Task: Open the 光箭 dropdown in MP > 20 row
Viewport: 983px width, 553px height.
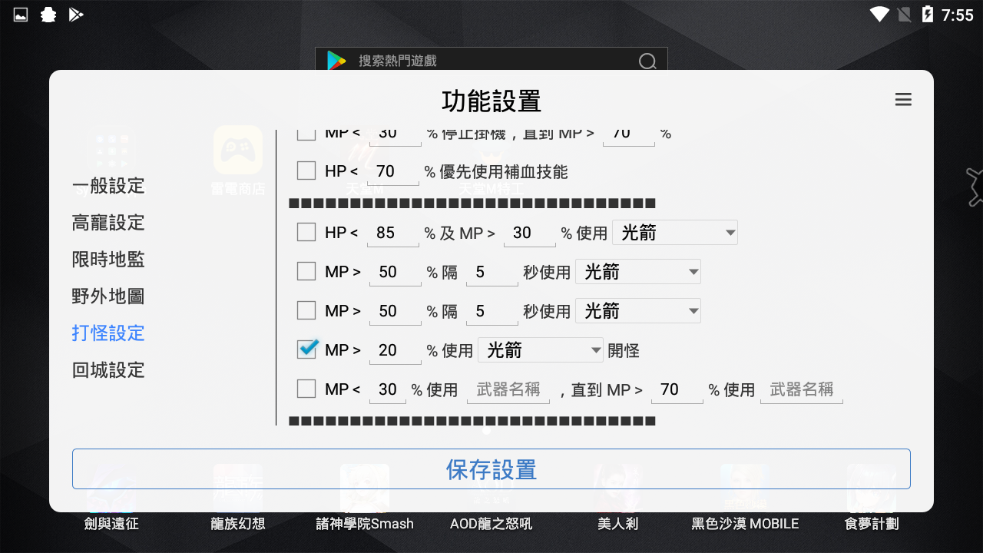Action: click(541, 349)
